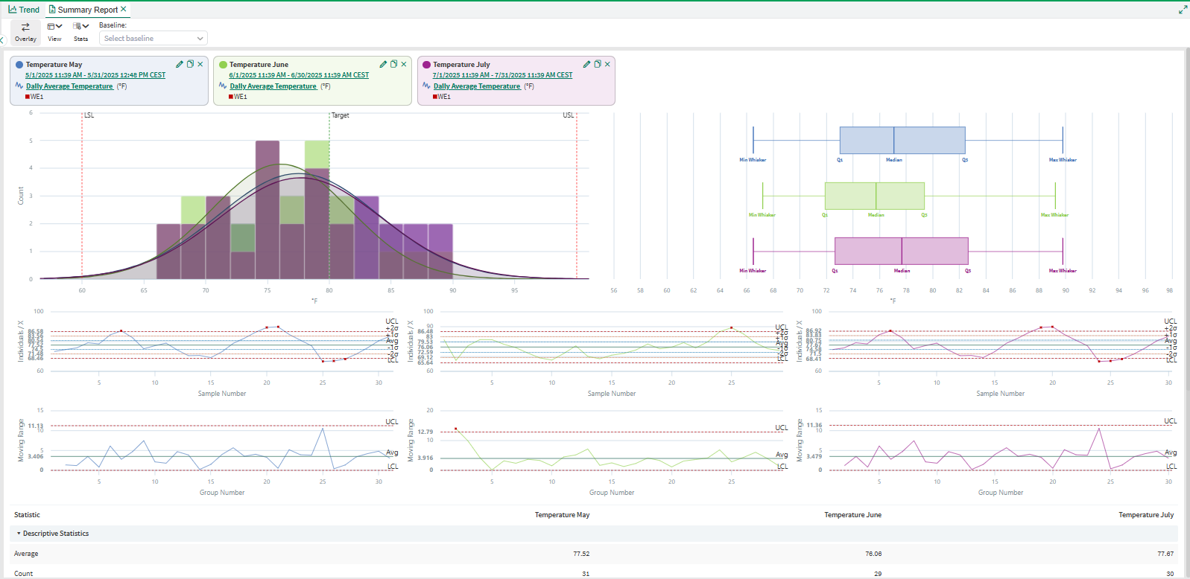Image resolution: width=1190 pixels, height=579 pixels.
Task: Open the View dropdown menu
Action: tap(54, 32)
